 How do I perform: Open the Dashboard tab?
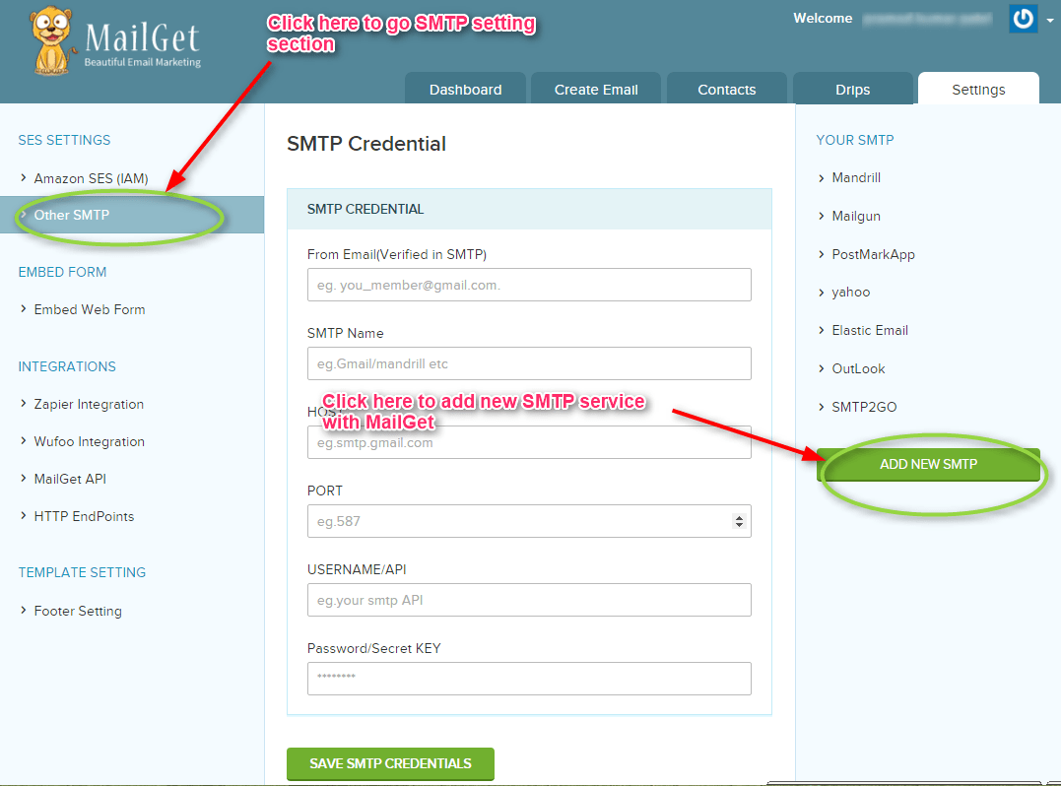[x=466, y=90]
